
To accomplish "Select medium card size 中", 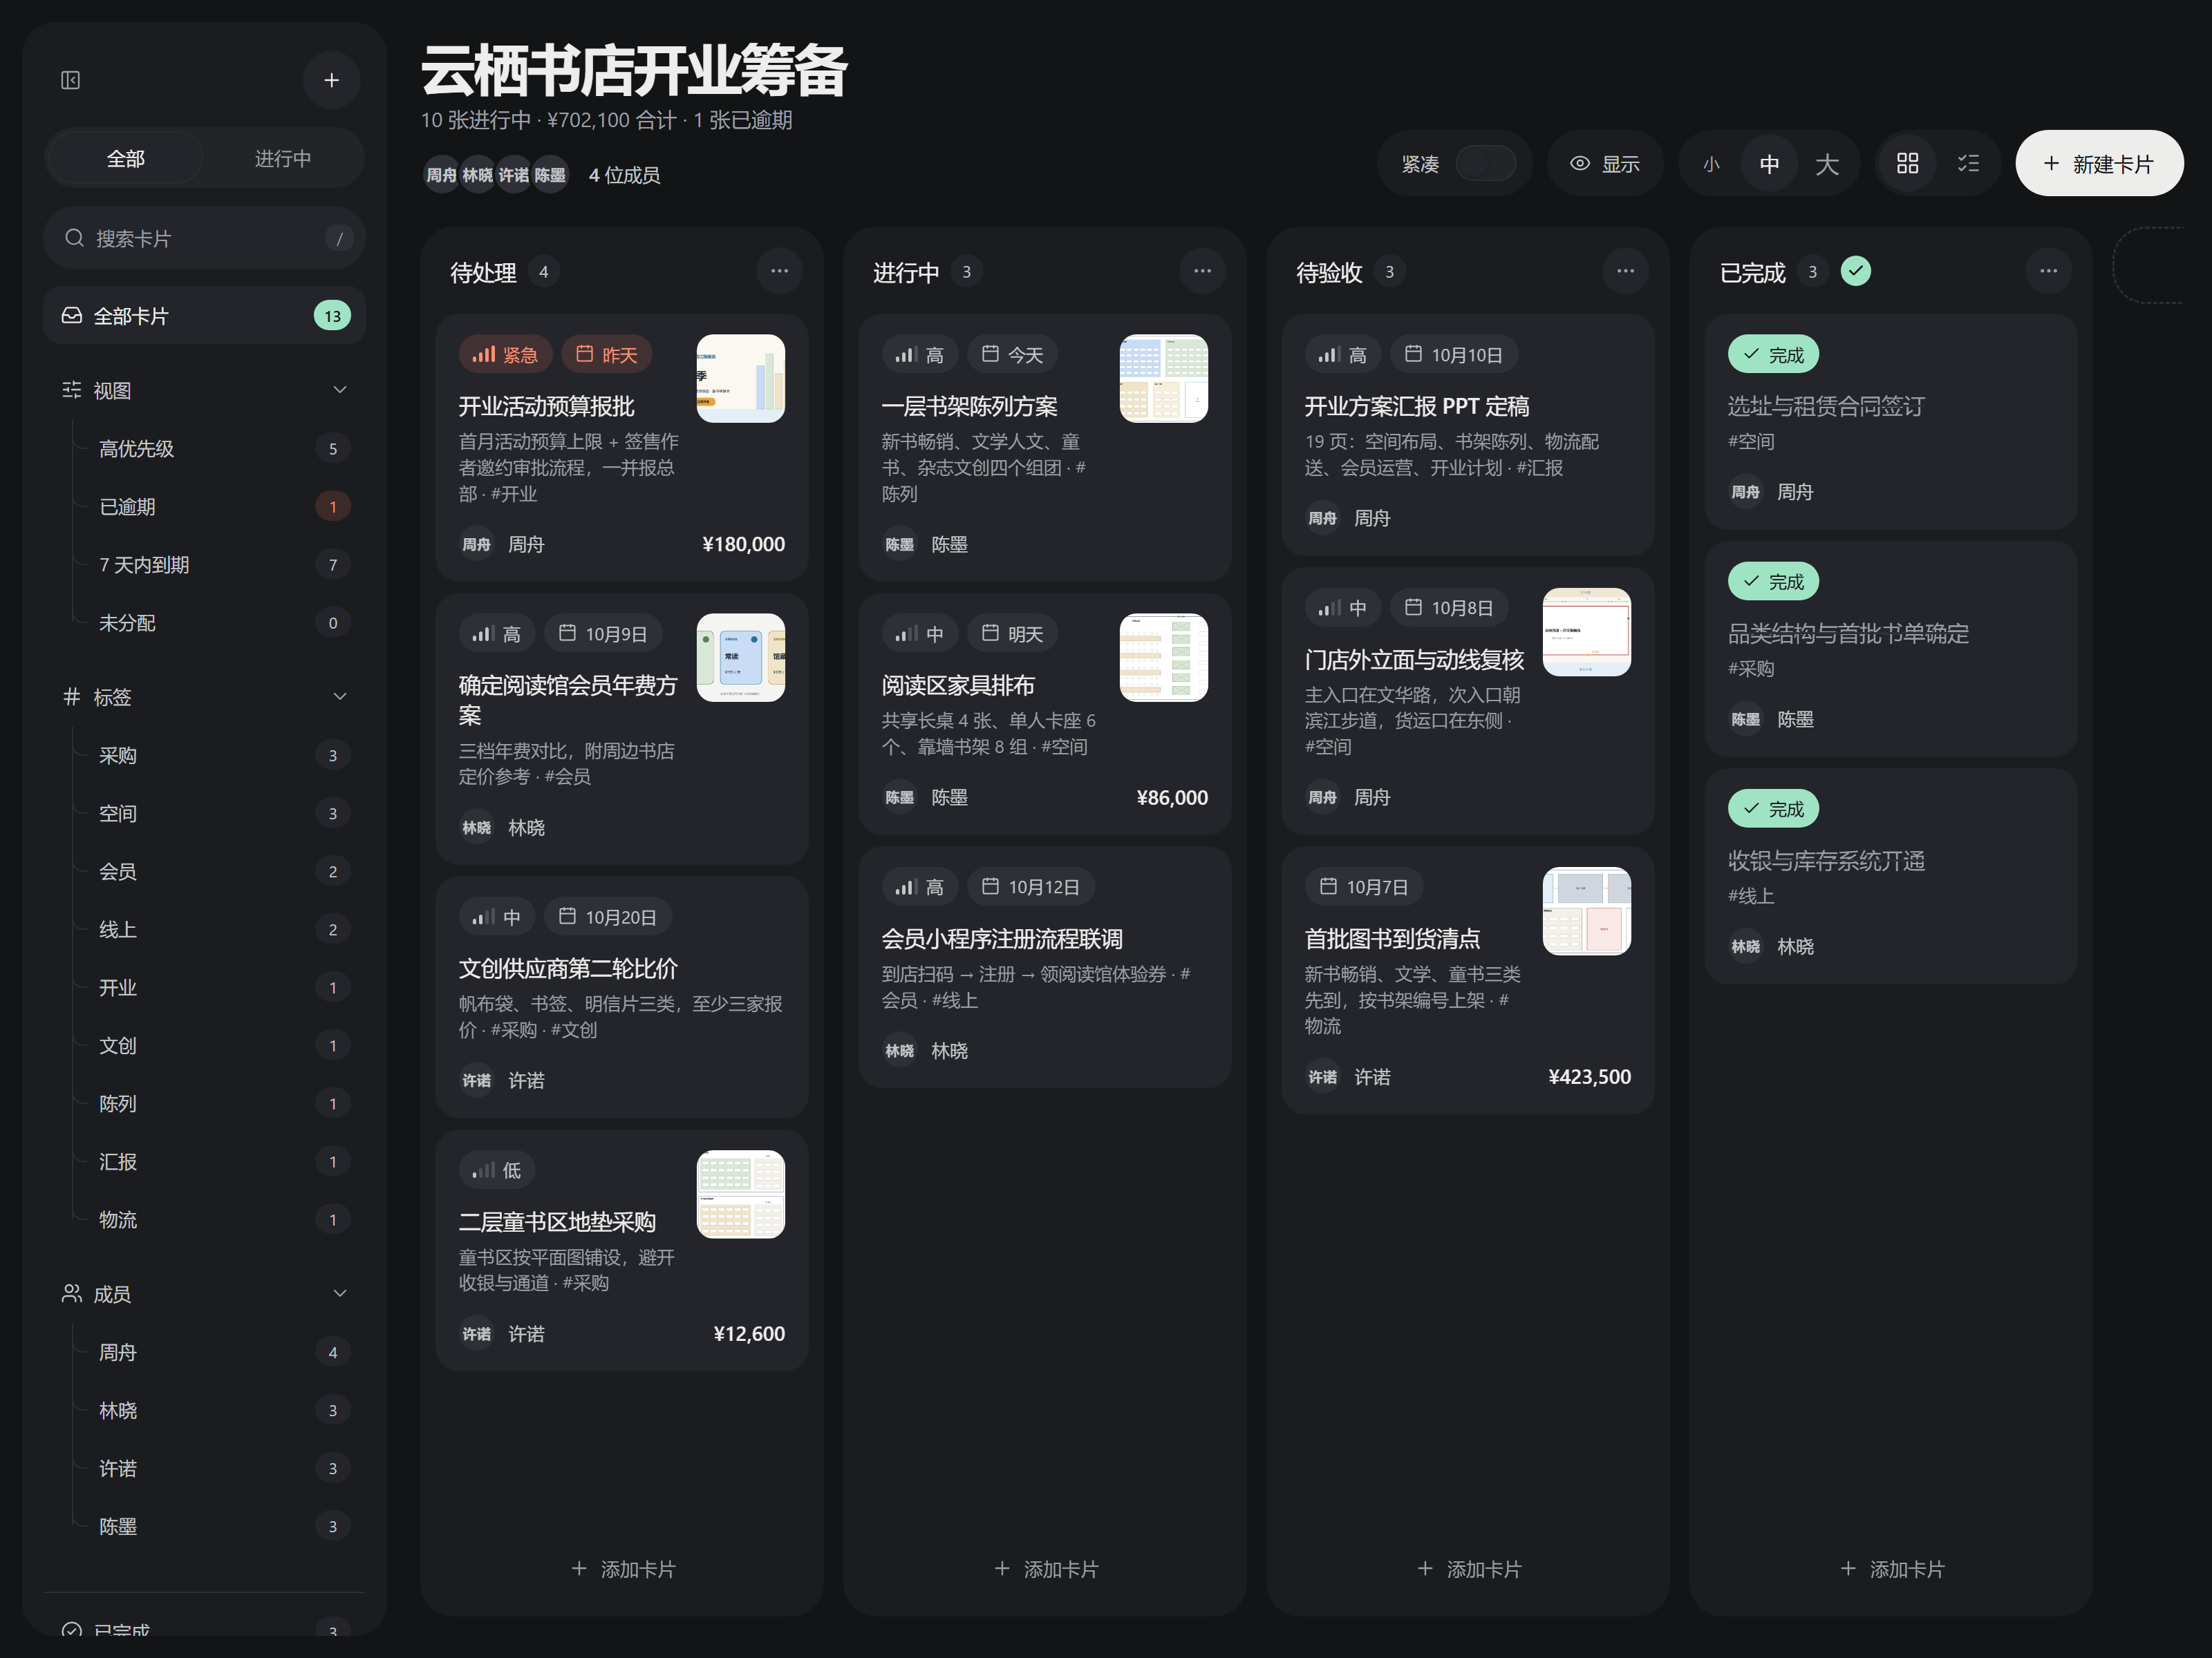I will pyautogui.click(x=1769, y=164).
